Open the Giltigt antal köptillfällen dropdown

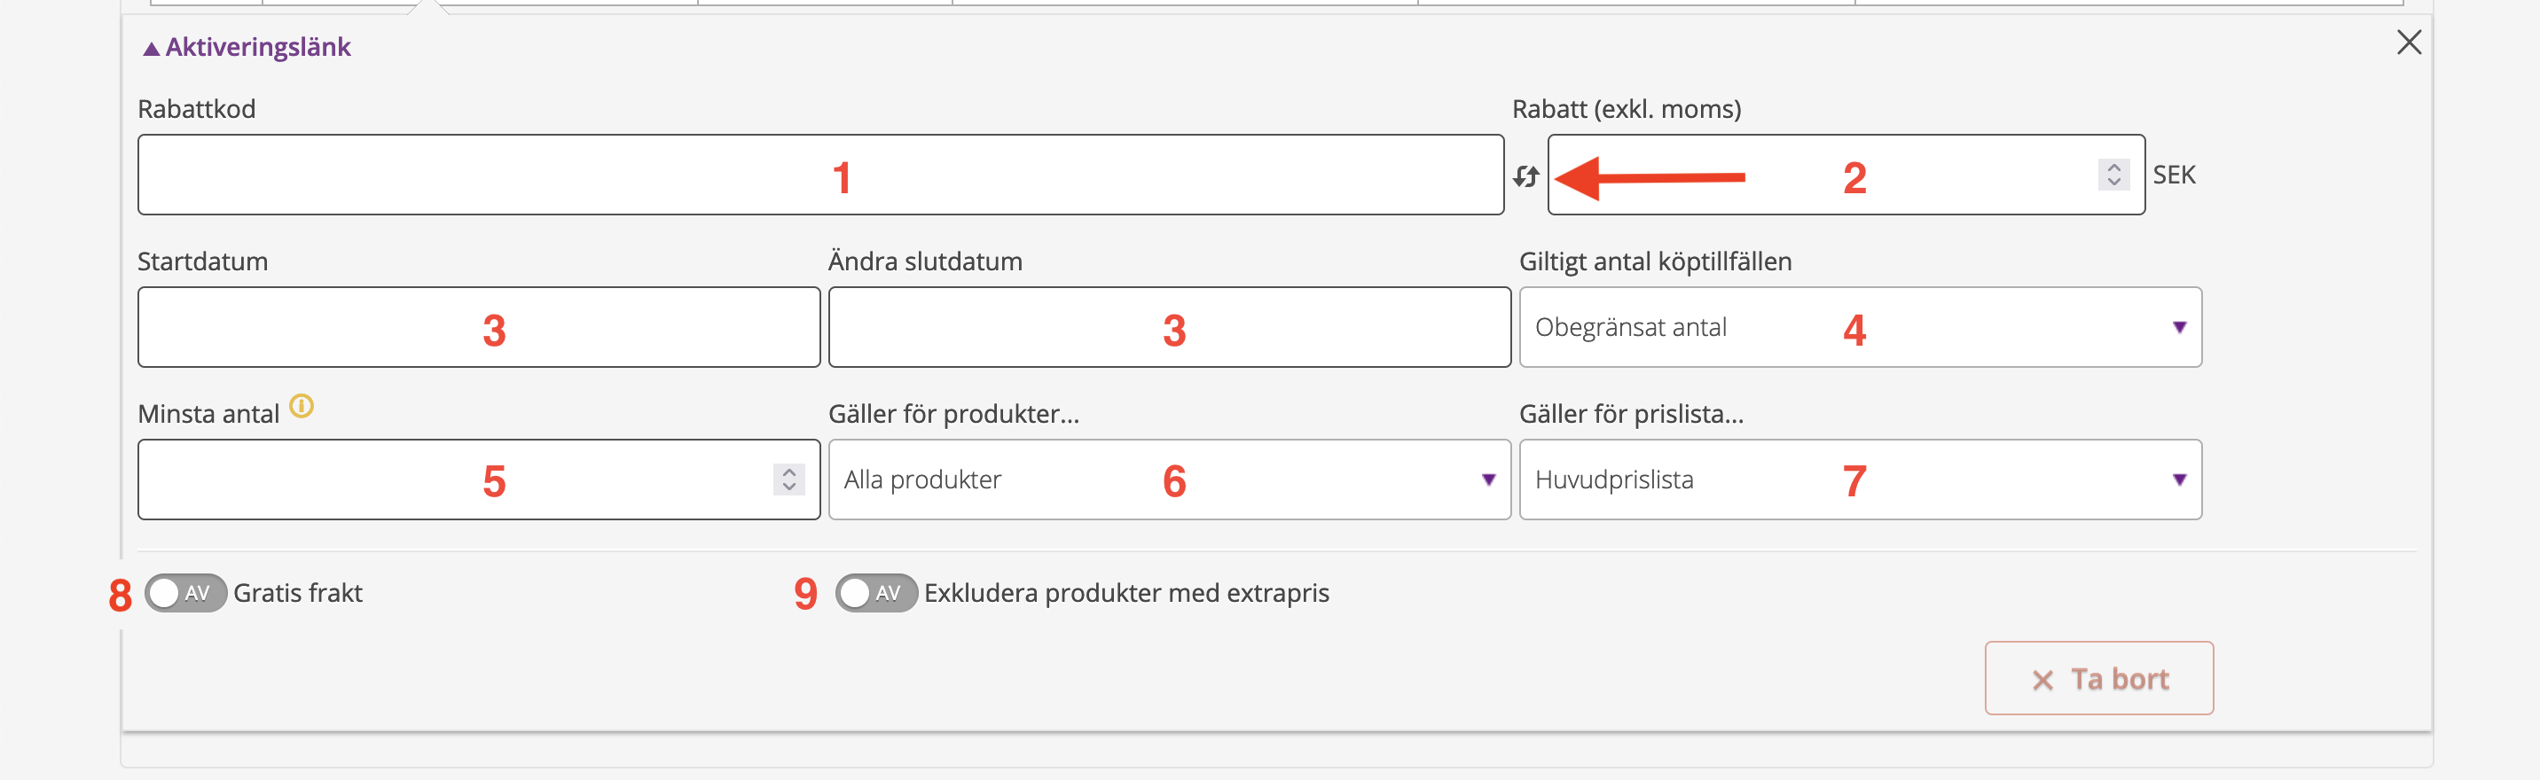click(1860, 327)
